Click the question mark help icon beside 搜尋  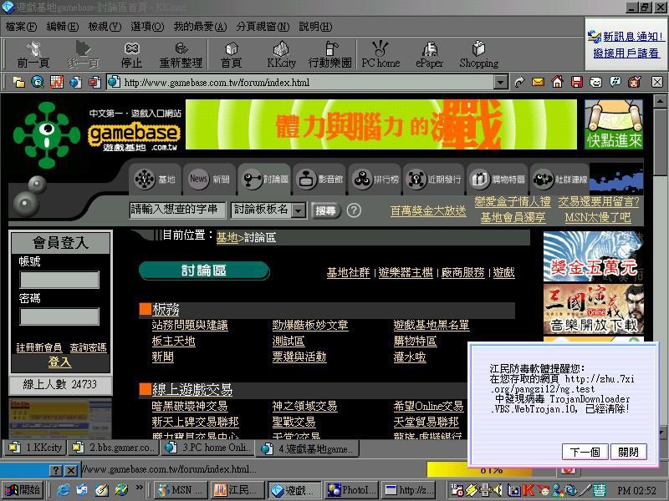click(354, 210)
